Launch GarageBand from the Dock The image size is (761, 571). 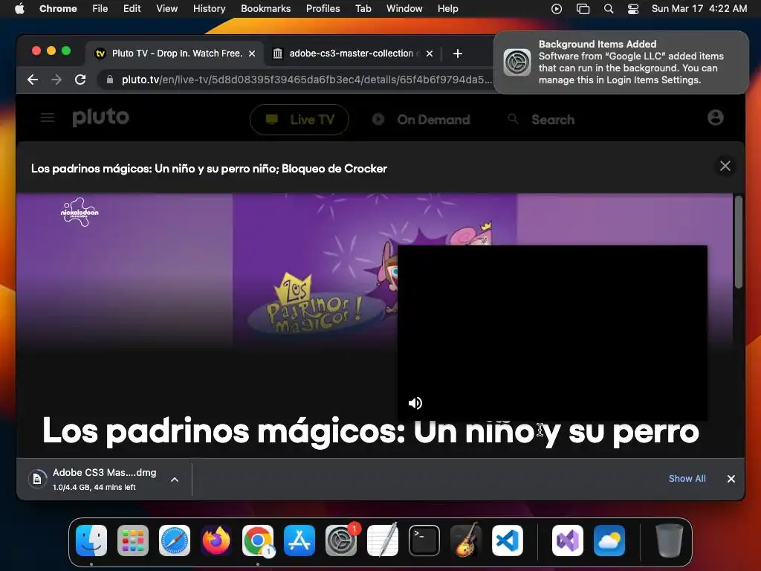(x=466, y=541)
